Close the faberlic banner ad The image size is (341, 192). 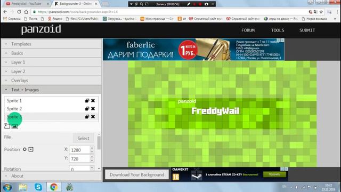[282, 41]
